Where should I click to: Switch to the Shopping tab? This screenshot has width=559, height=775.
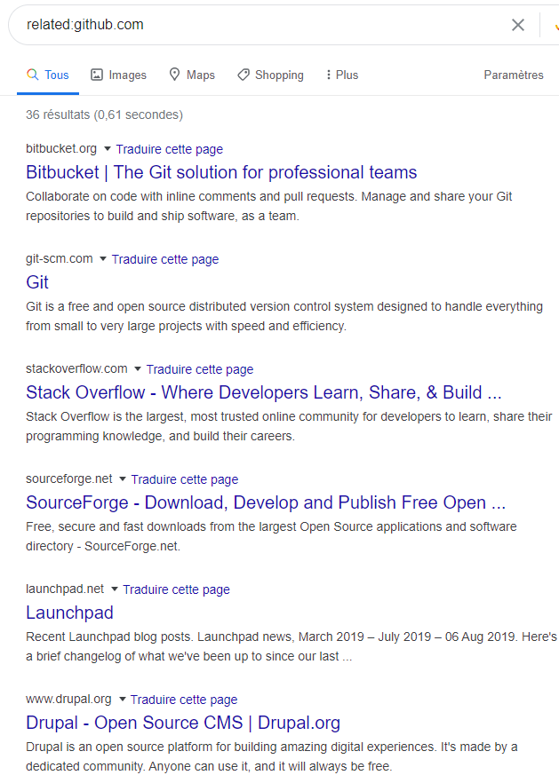(270, 75)
